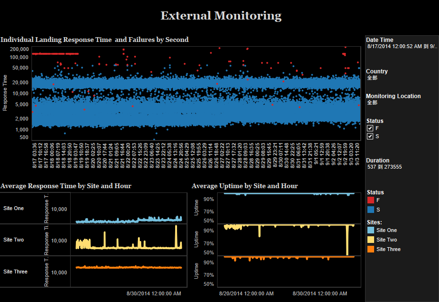Viewport: 439px width, 302px height.
Task: Select the Site Two row header
Action: point(13,240)
